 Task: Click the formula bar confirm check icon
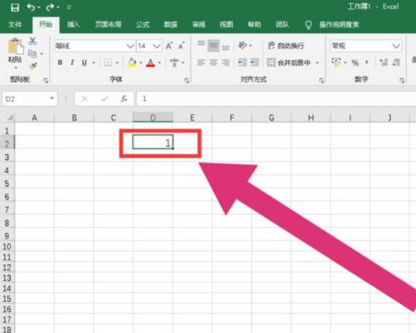(104, 99)
